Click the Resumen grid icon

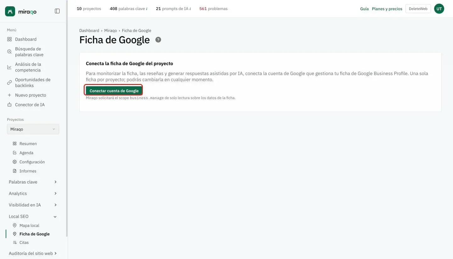[x=14, y=144]
